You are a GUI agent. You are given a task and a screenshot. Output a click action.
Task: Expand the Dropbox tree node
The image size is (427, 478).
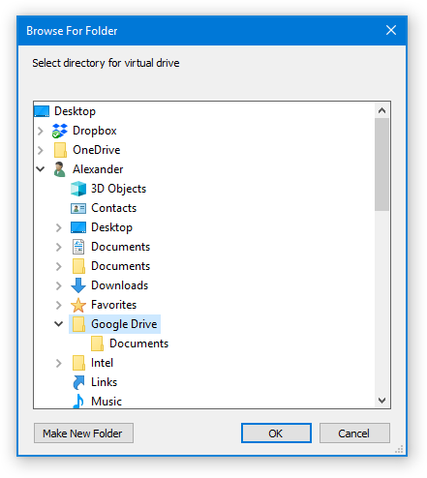pyautogui.click(x=41, y=131)
